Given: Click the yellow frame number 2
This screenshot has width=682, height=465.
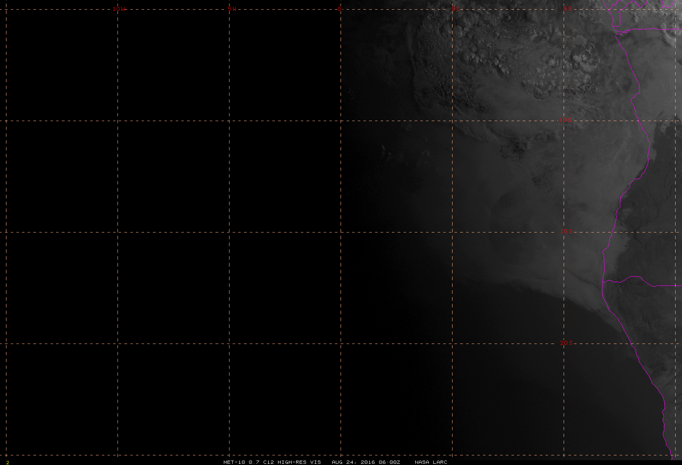Looking at the screenshot, I should [7, 463].
